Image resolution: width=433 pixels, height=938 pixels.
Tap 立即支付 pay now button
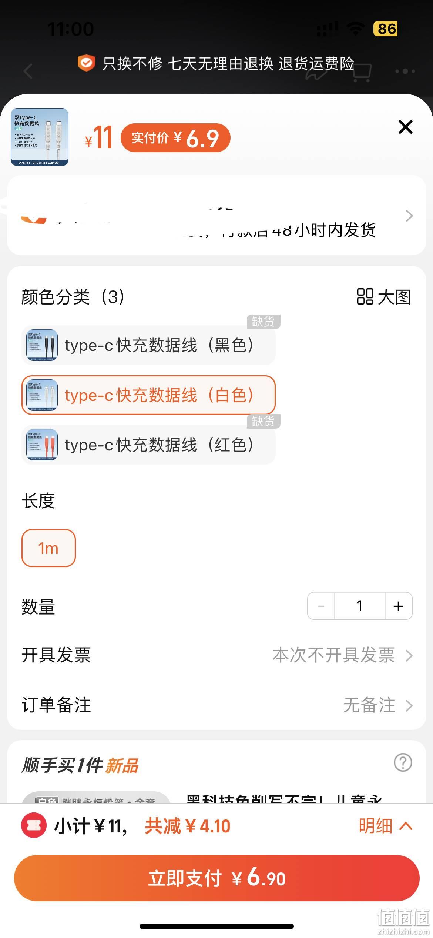coord(216,878)
